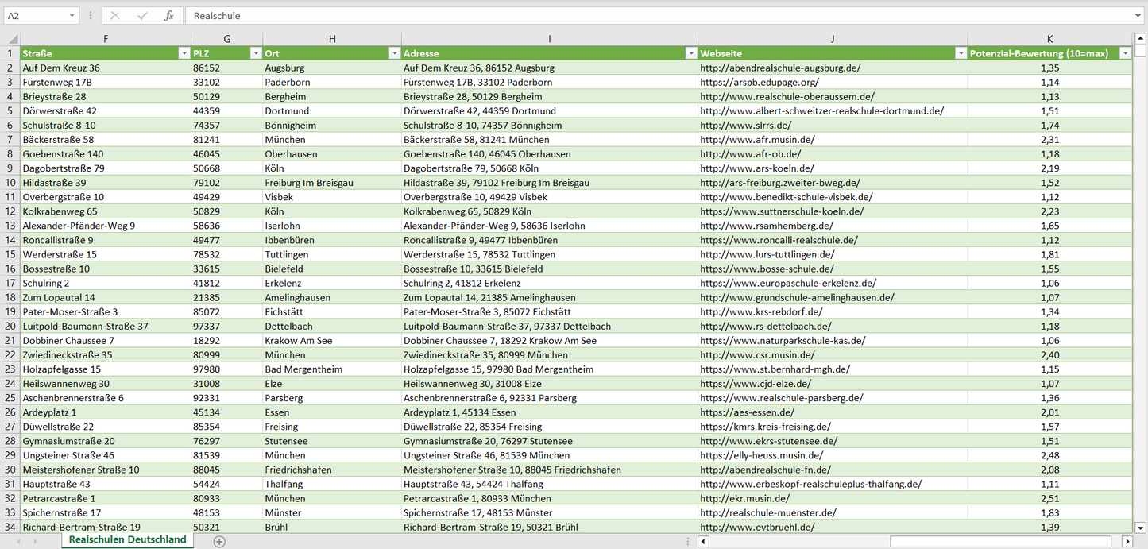This screenshot has height=549, width=1148.
Task: Expand the Webseite column filter
Action: pyautogui.click(x=961, y=53)
